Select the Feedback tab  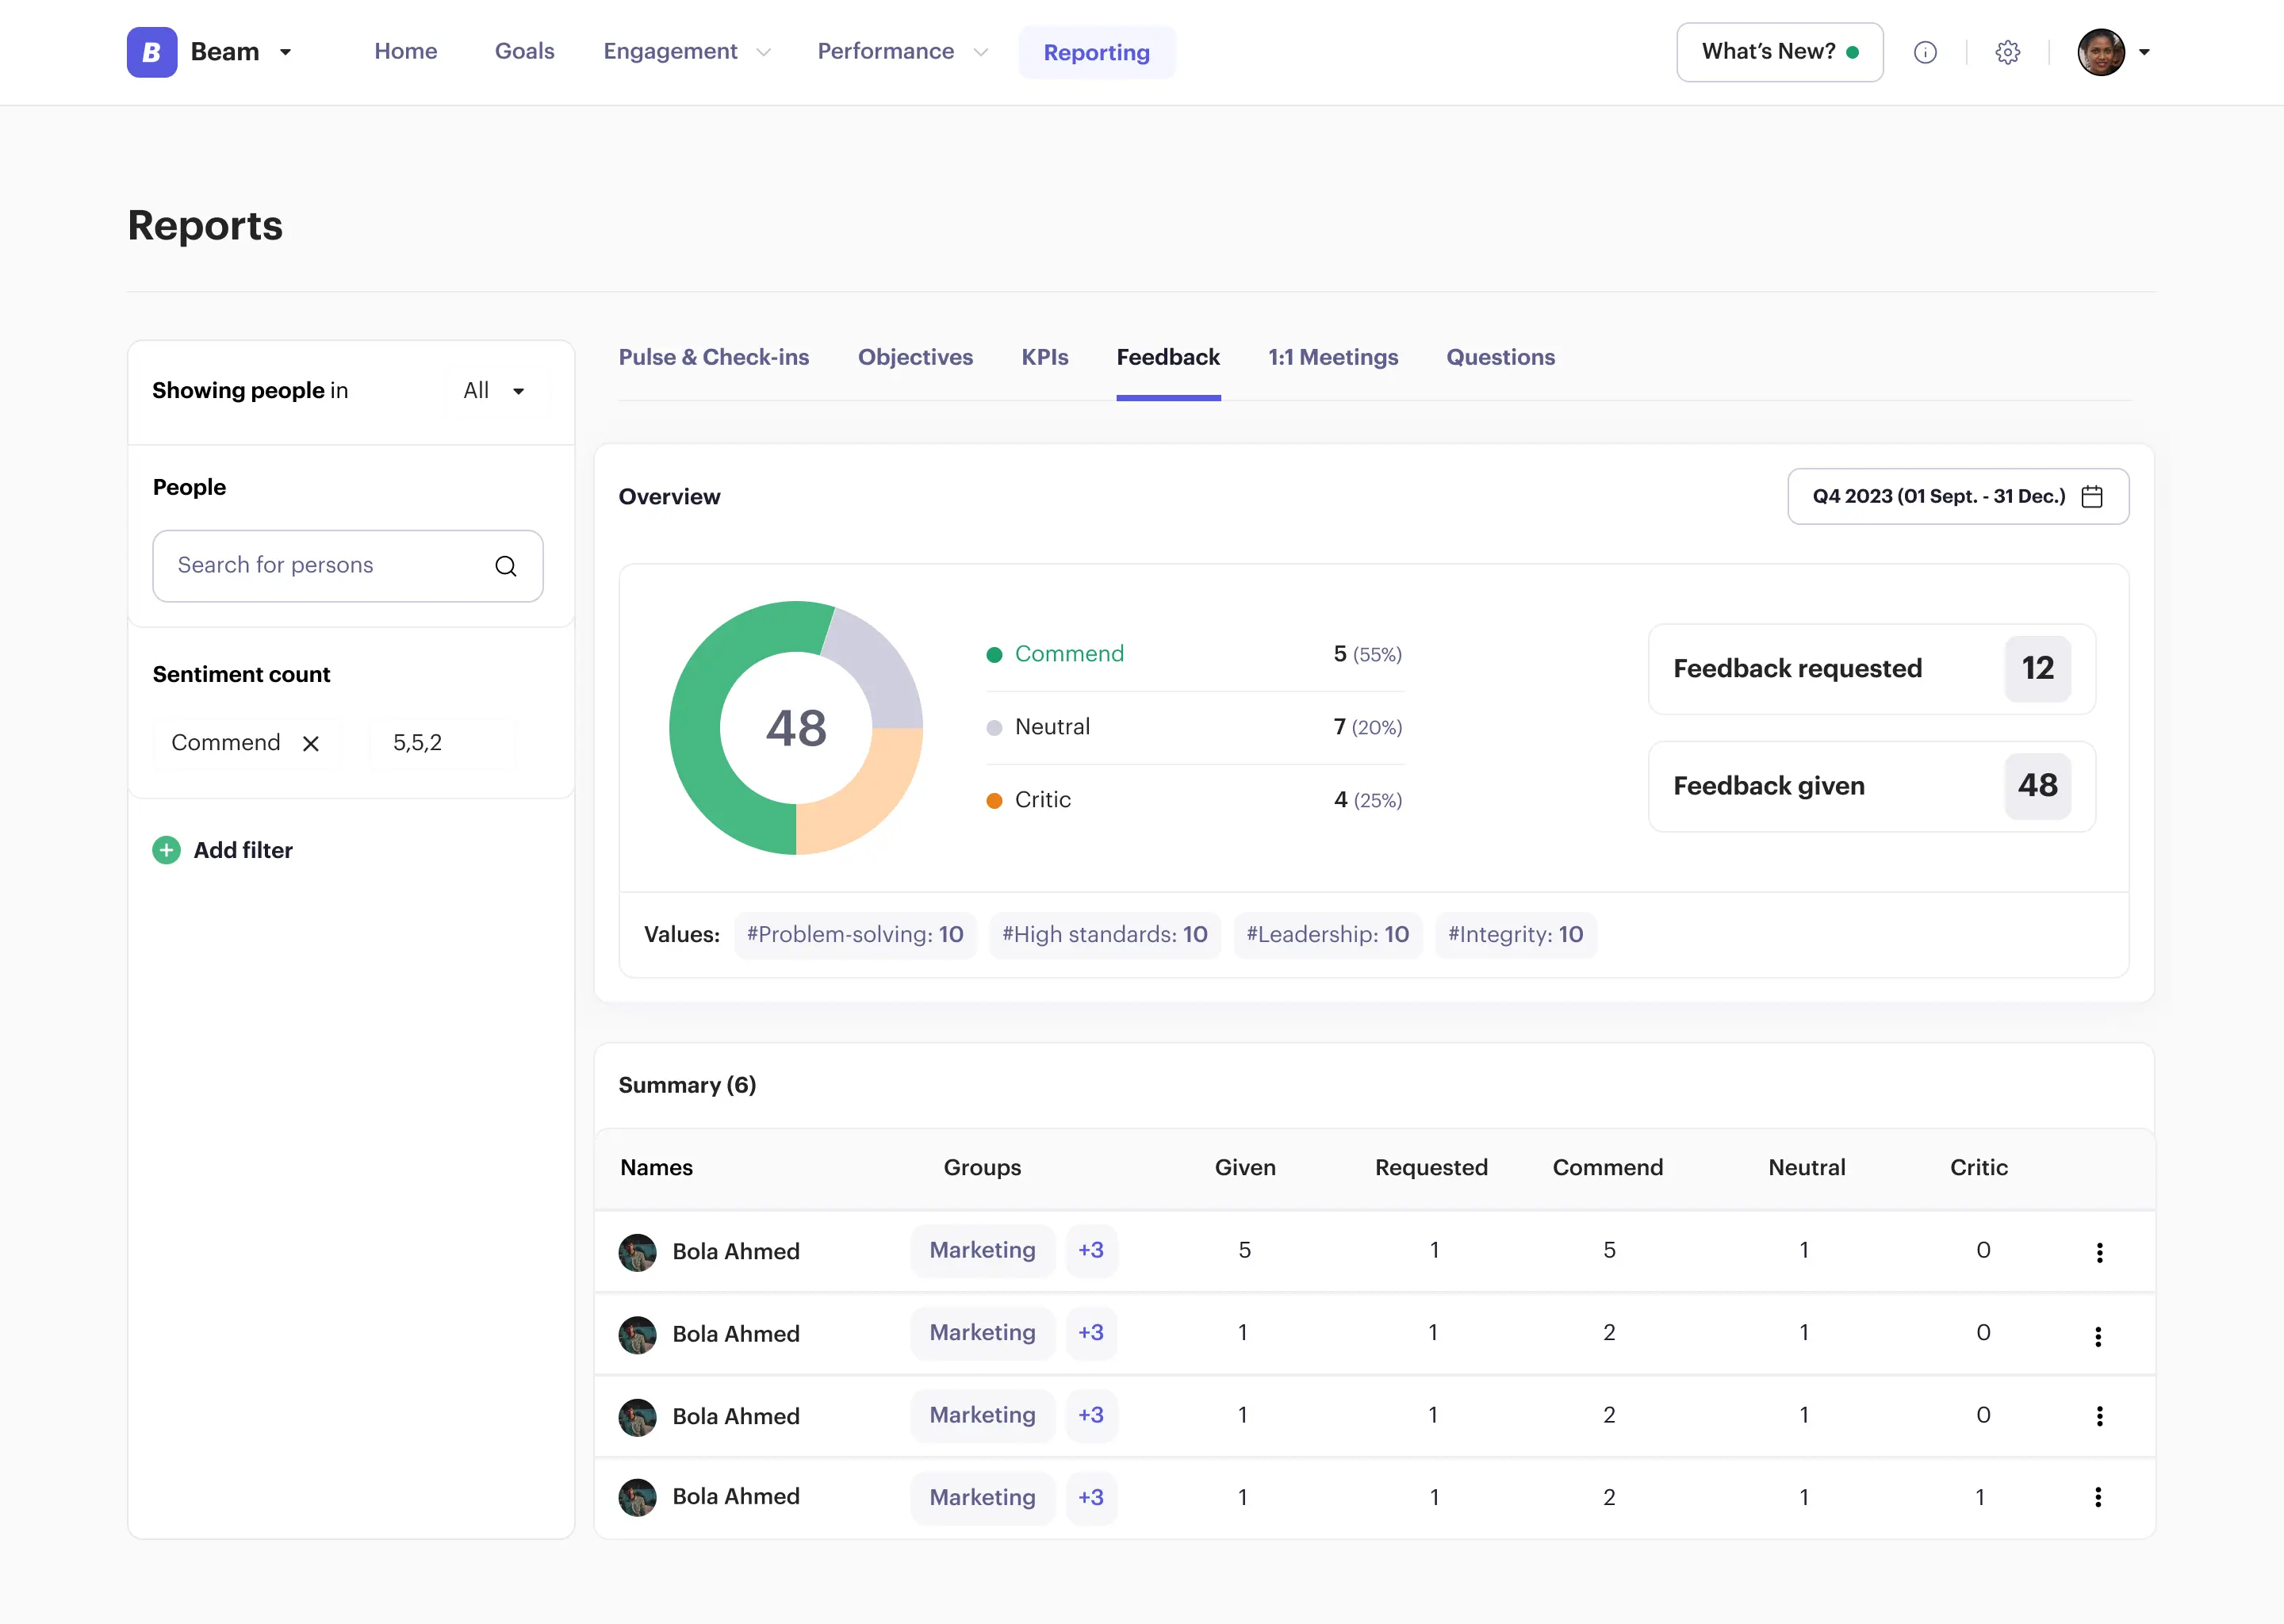(1168, 357)
